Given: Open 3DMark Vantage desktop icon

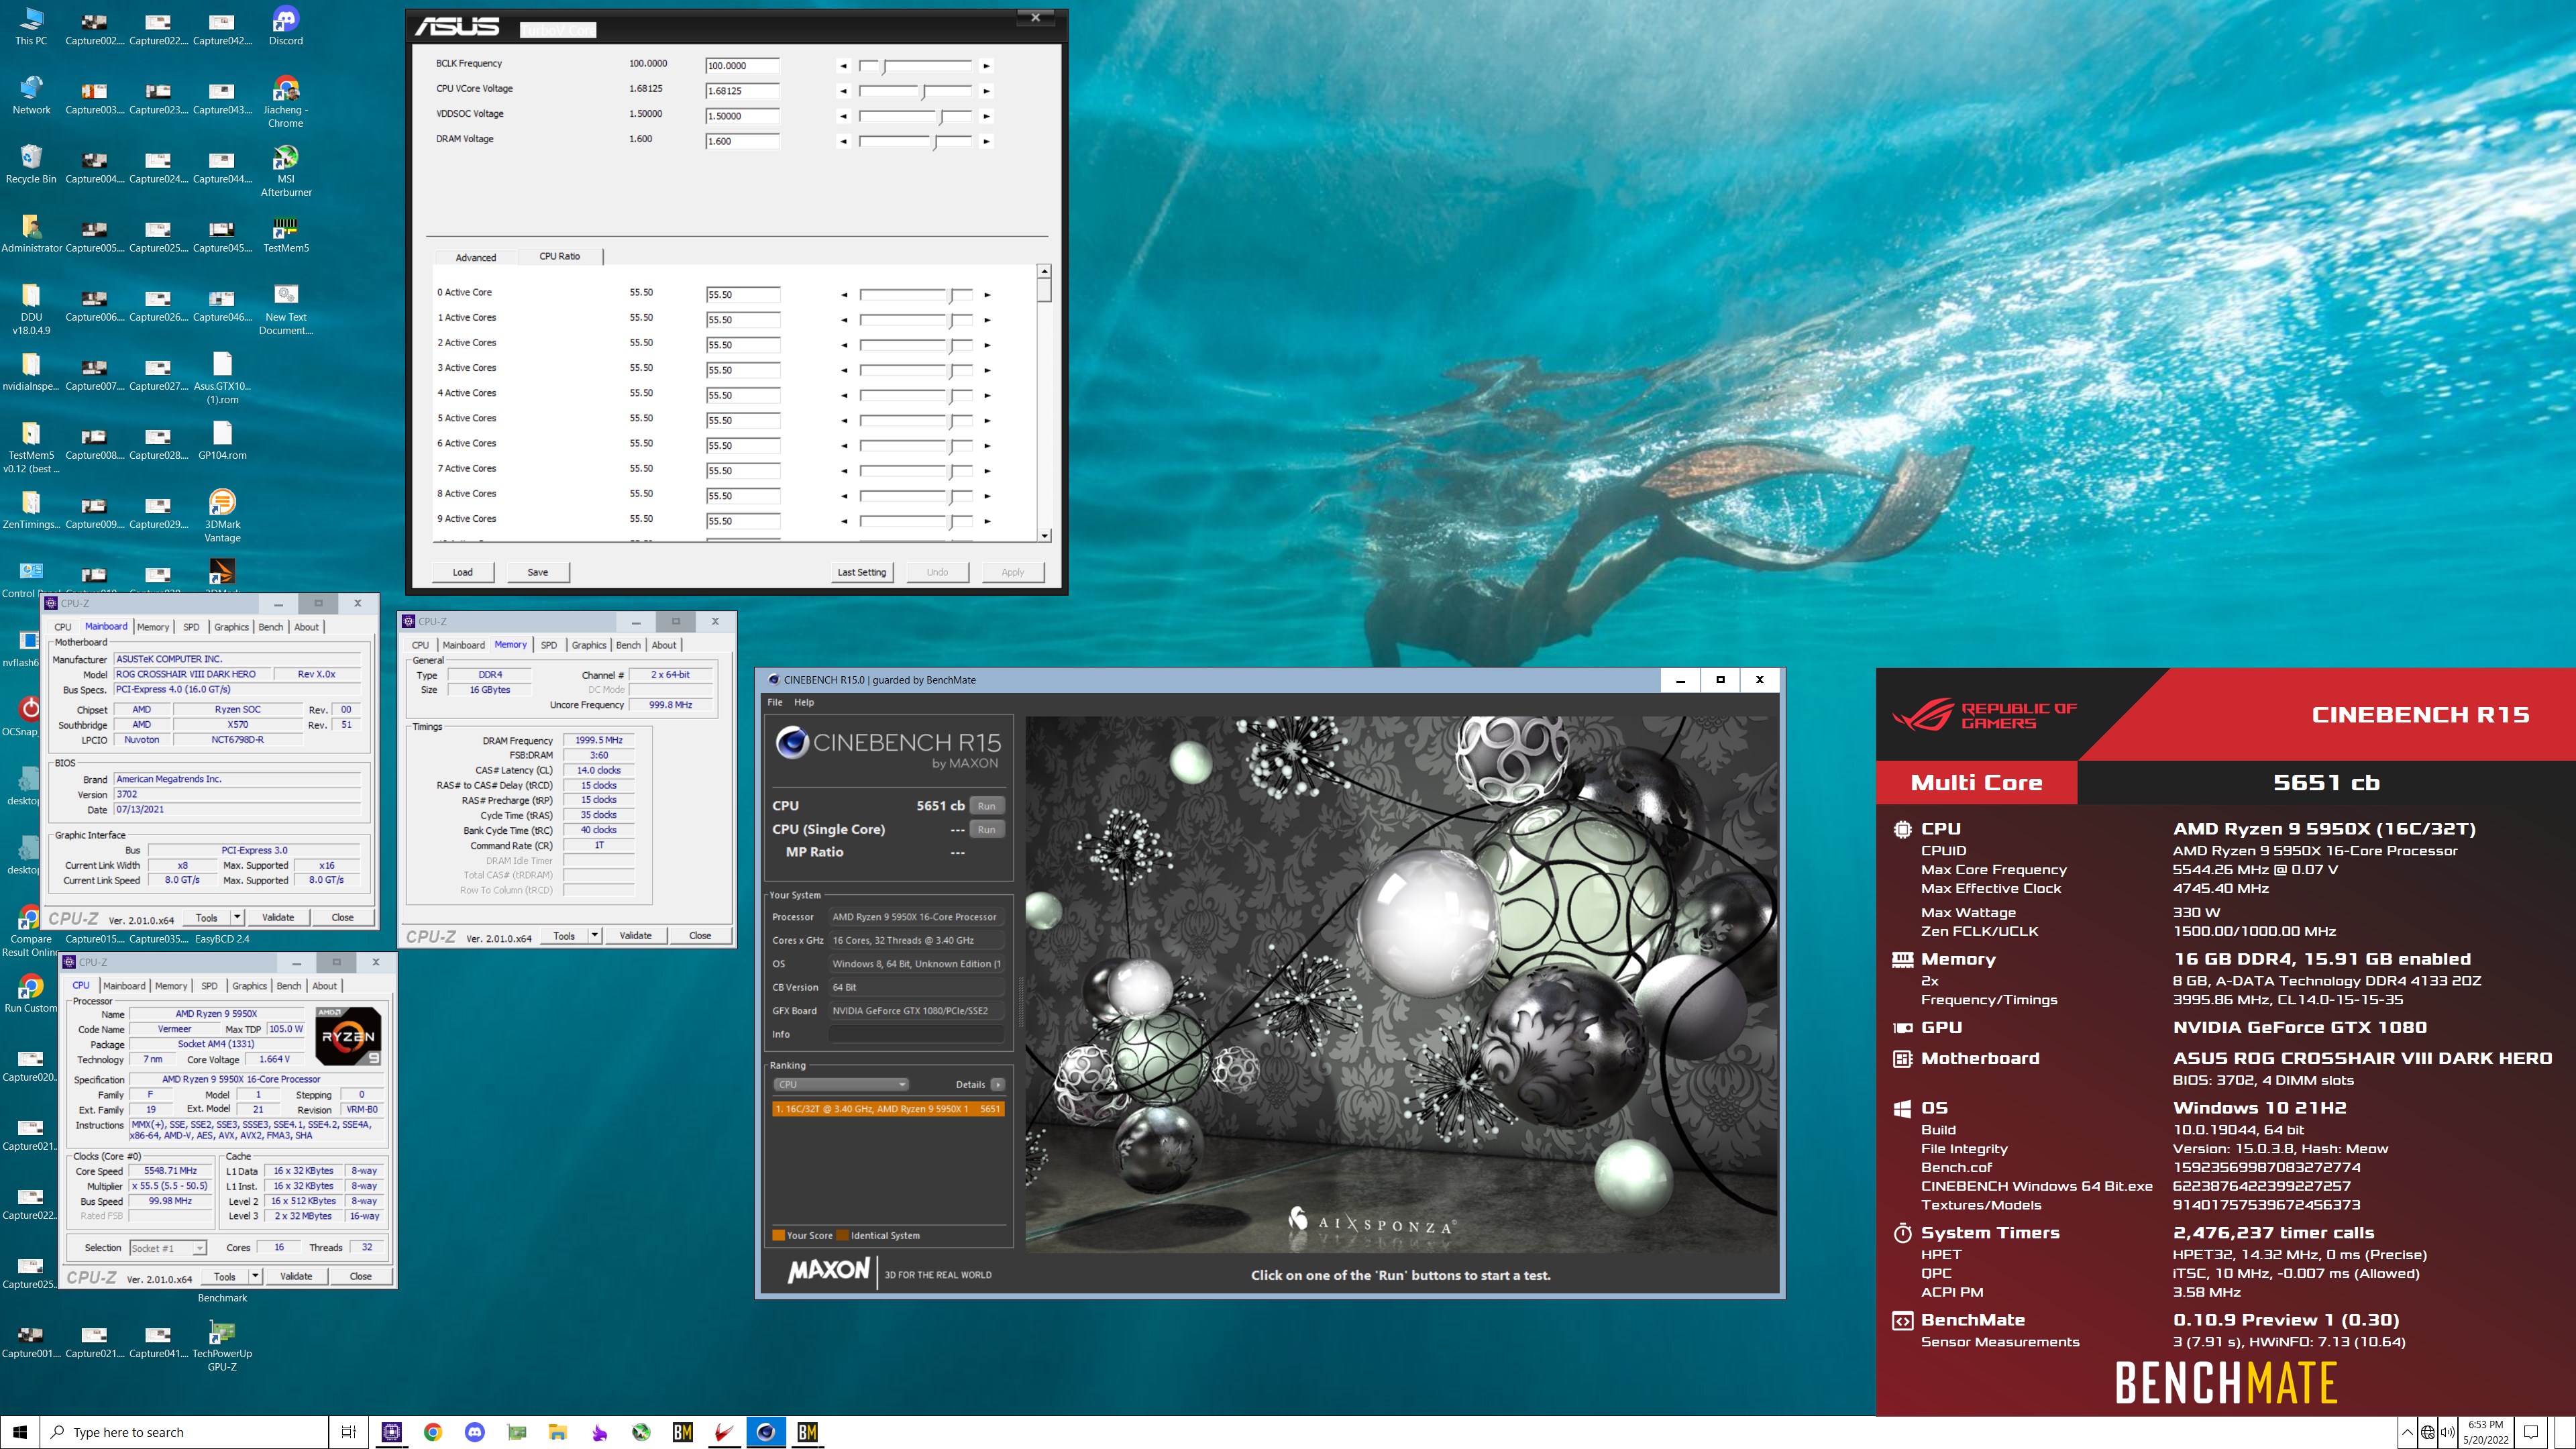Looking at the screenshot, I should pyautogui.click(x=222, y=516).
